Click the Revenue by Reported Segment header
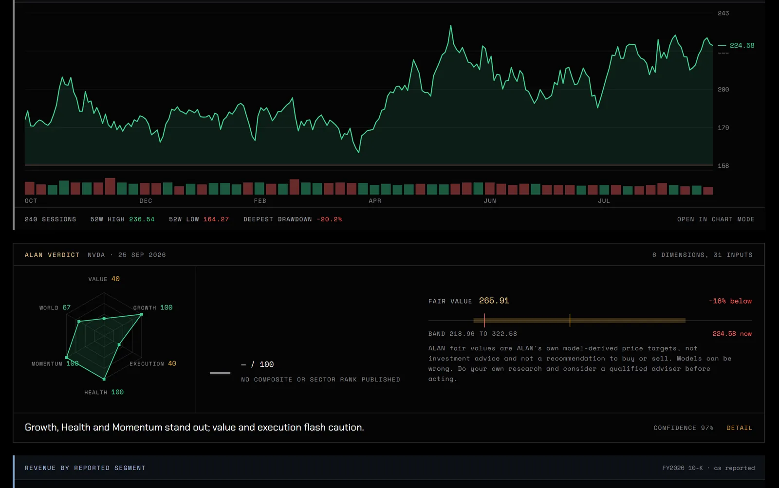 coord(85,468)
